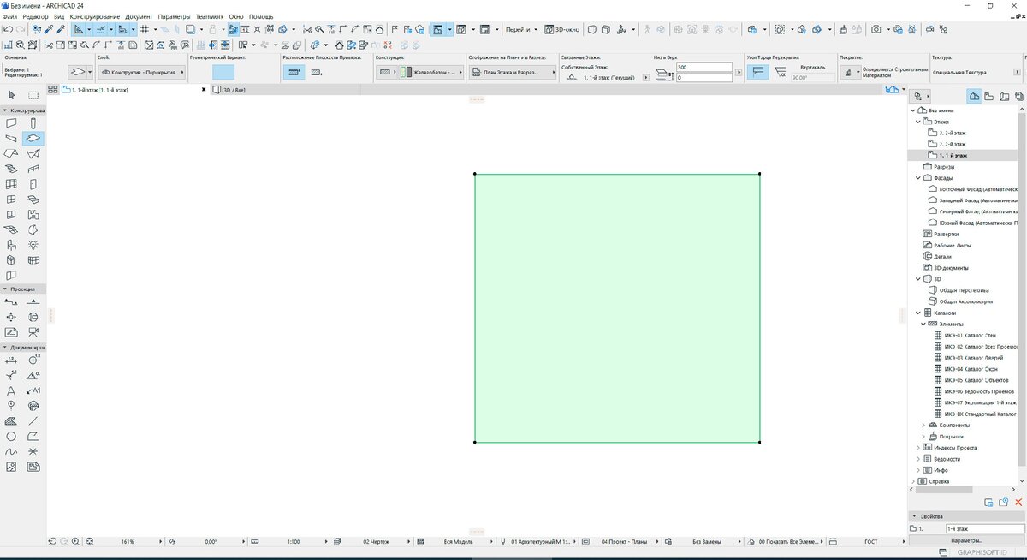Select the Wall tool
This screenshot has height=560, width=1027.
tap(11, 122)
